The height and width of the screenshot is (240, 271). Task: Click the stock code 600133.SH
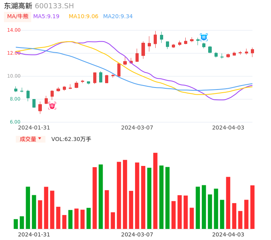click(x=54, y=6)
